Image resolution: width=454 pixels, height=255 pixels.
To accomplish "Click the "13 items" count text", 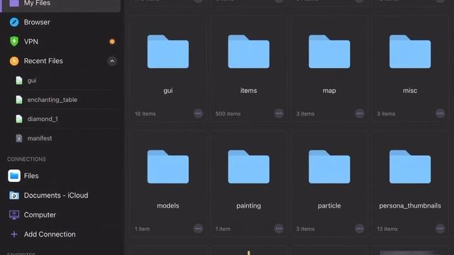I will click(x=387, y=229).
